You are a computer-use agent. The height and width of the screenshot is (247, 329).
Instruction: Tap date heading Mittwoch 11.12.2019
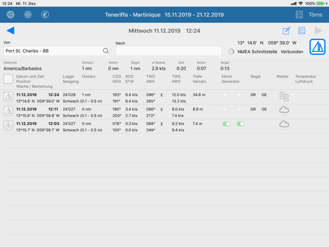[154, 31]
